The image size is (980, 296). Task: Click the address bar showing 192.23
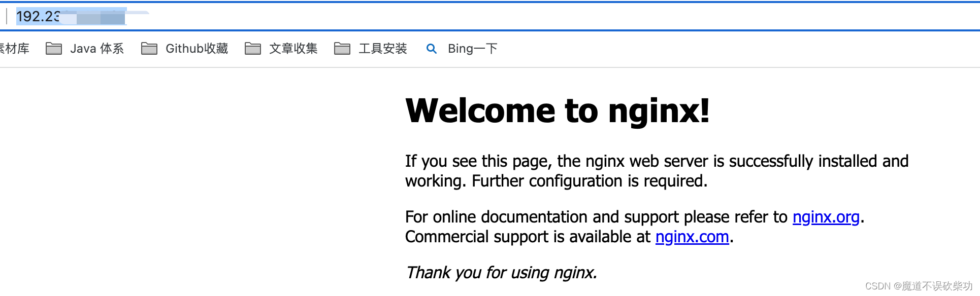pos(490,16)
